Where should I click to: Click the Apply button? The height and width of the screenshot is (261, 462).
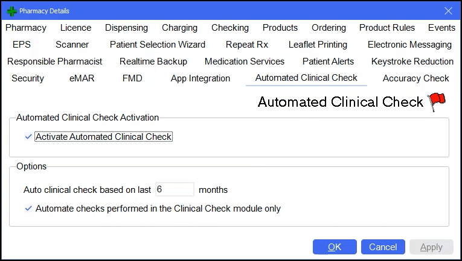[x=431, y=247]
